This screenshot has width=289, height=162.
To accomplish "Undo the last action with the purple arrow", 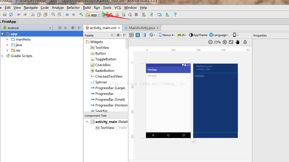I will coord(19,15).
